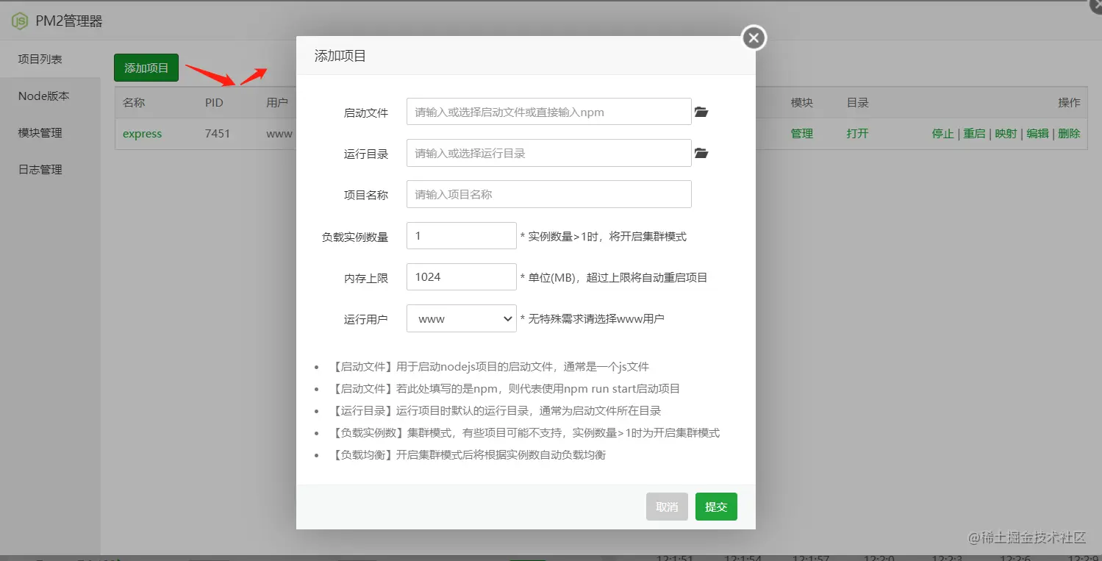The width and height of the screenshot is (1102, 561).
Task: Restart express using the 重启 link
Action: pos(974,134)
